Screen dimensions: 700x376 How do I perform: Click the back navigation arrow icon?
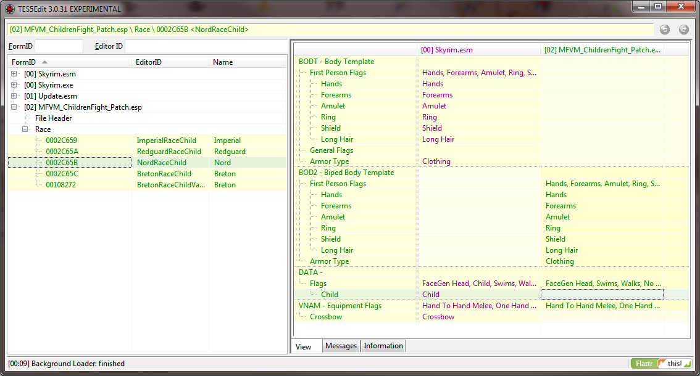(665, 30)
